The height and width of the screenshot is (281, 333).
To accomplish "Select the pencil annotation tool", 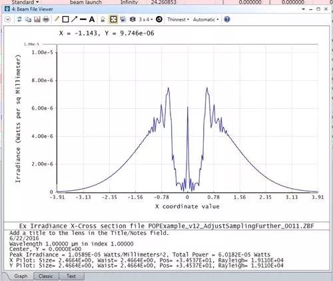I will (57, 19).
